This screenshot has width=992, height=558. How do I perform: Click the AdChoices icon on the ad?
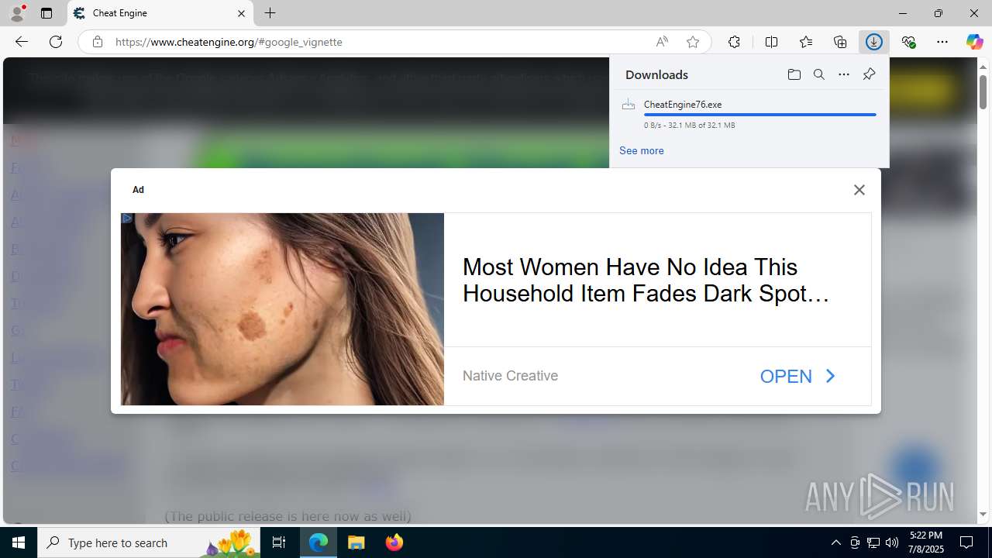[127, 219]
